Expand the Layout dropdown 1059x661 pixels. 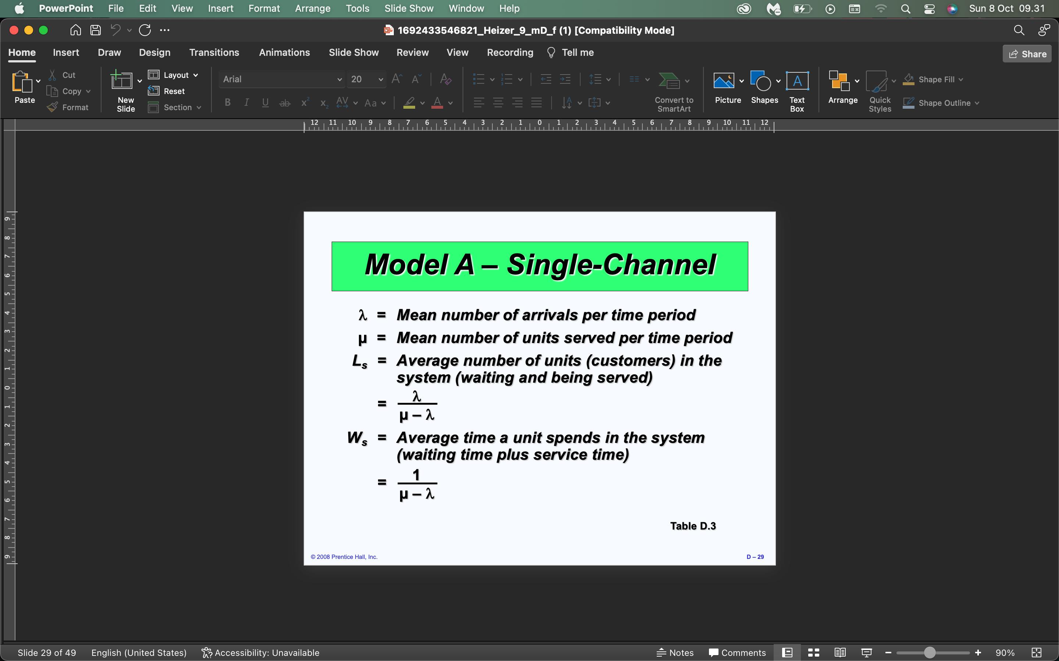pyautogui.click(x=196, y=75)
